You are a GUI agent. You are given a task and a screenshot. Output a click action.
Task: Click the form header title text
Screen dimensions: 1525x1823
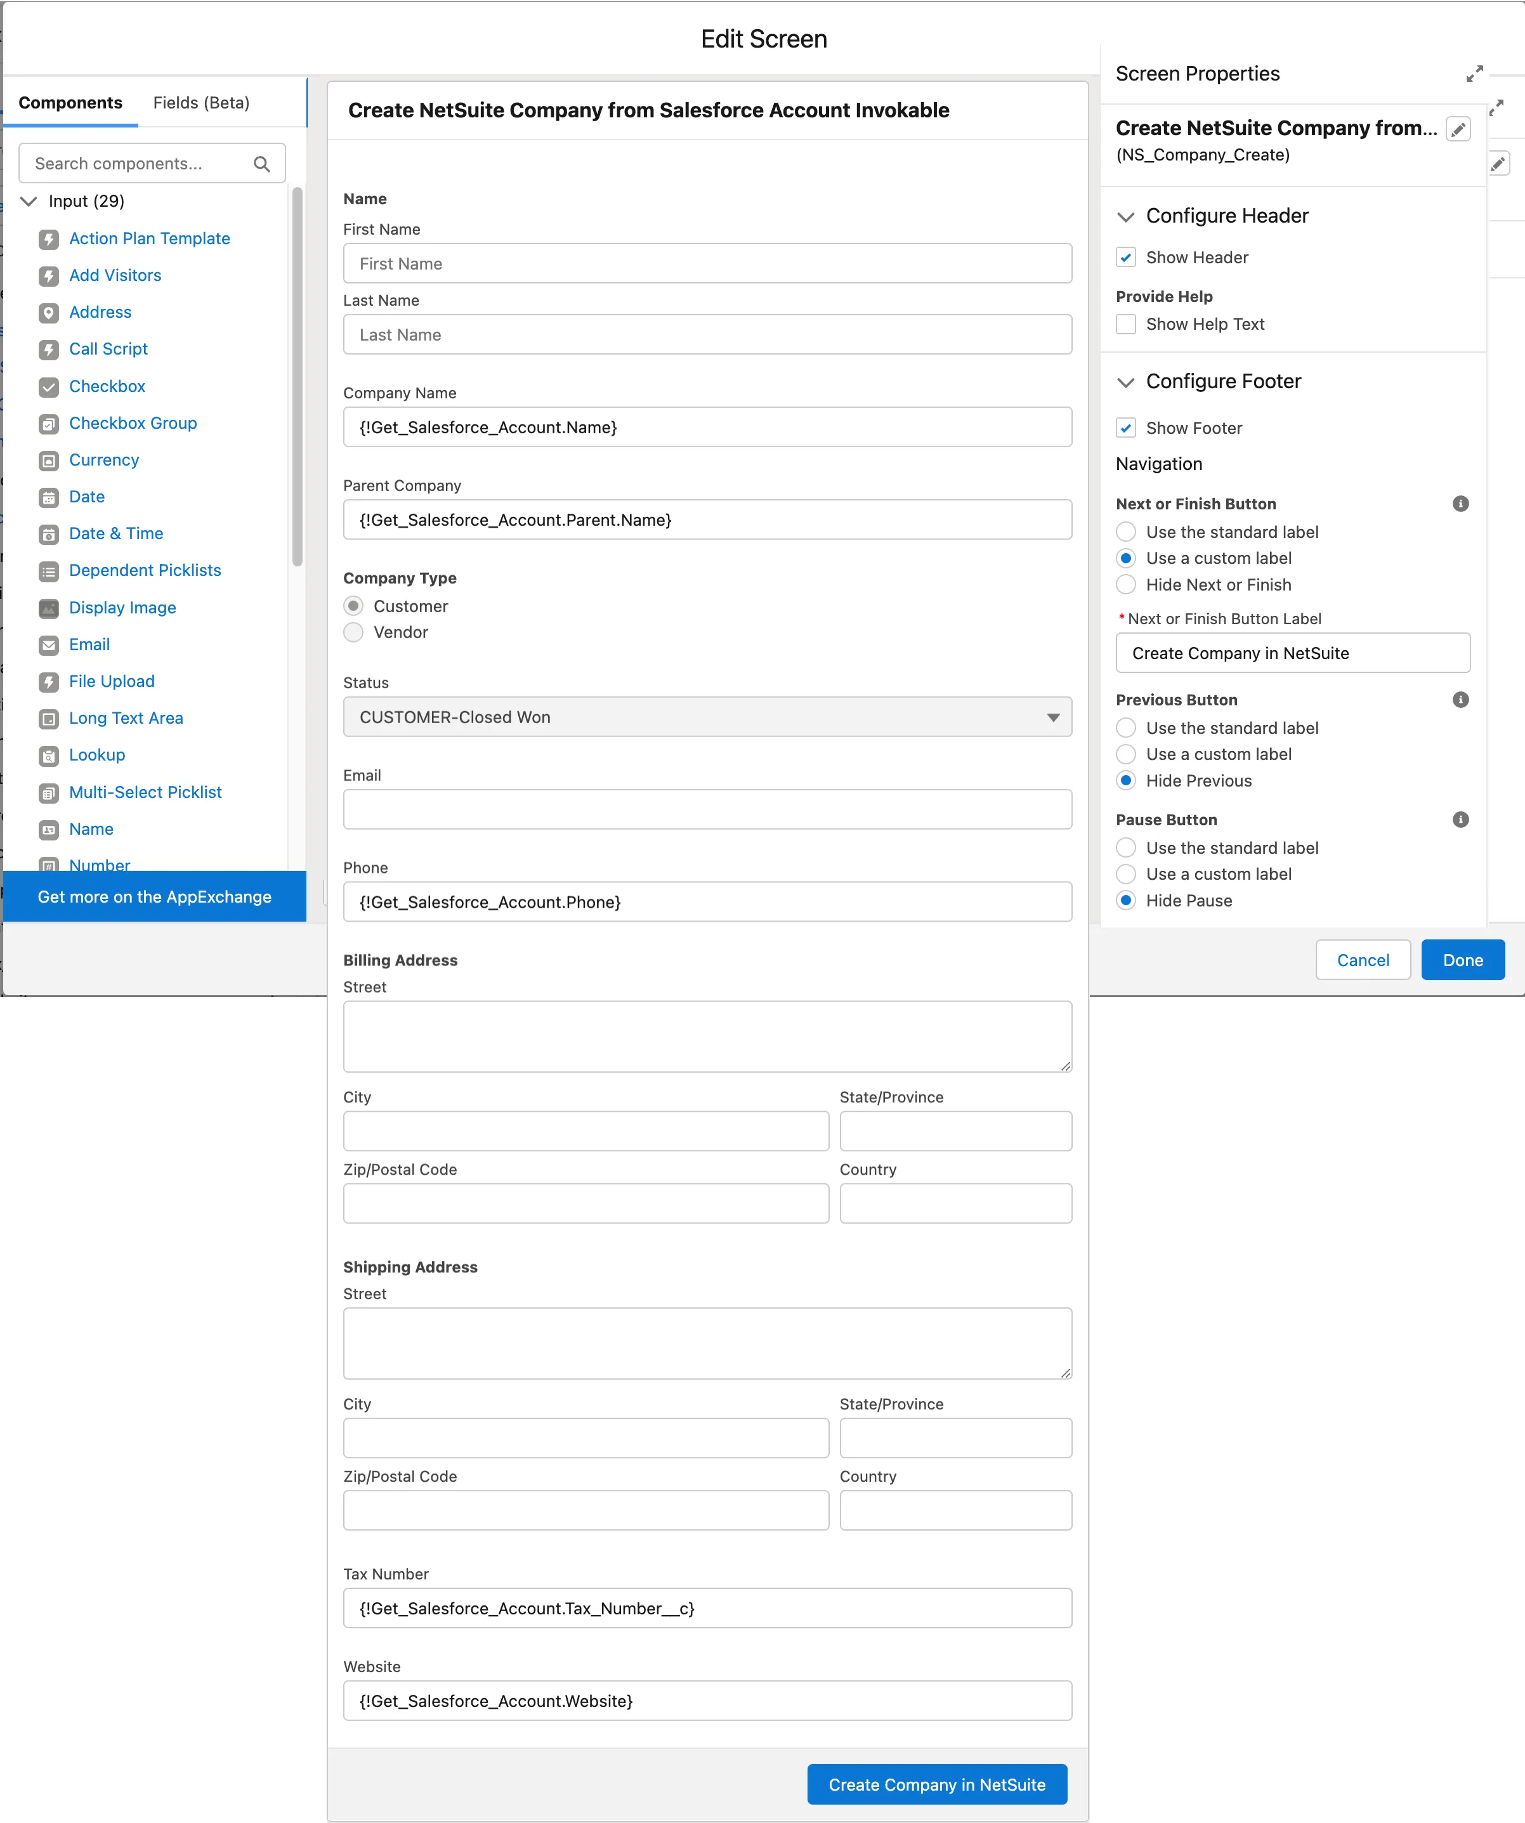tap(648, 110)
